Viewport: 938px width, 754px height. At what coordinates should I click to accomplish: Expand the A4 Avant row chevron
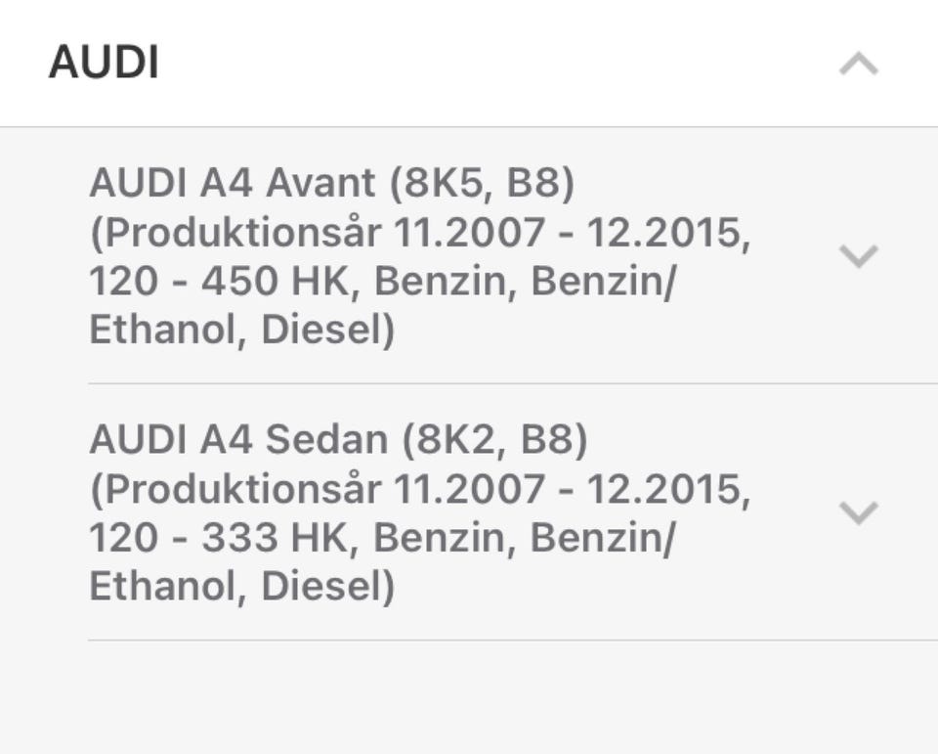[859, 256]
